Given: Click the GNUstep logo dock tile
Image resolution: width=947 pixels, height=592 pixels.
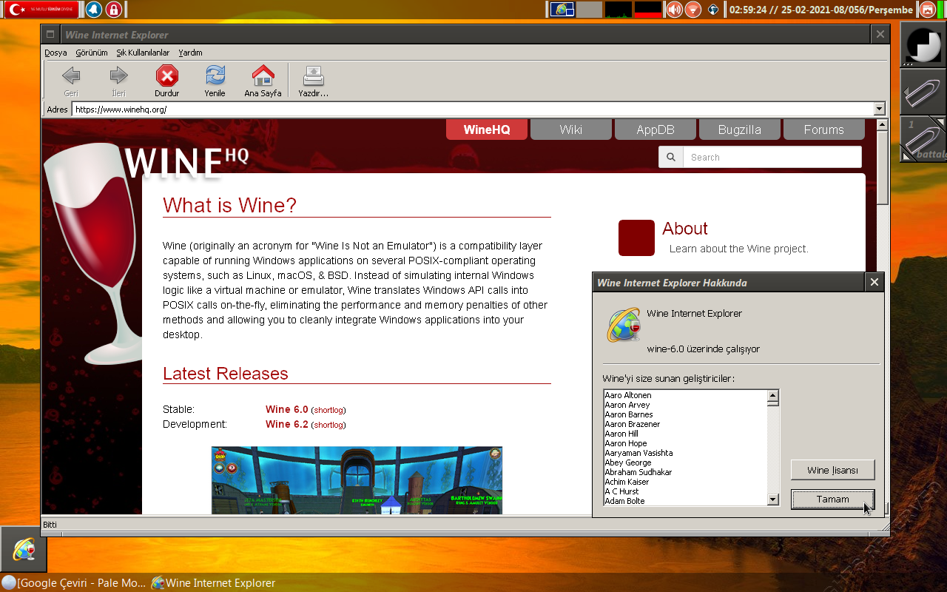Looking at the screenshot, I should click(x=923, y=44).
